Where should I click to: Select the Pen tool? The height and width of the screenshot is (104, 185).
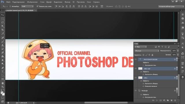(x=3, y=68)
